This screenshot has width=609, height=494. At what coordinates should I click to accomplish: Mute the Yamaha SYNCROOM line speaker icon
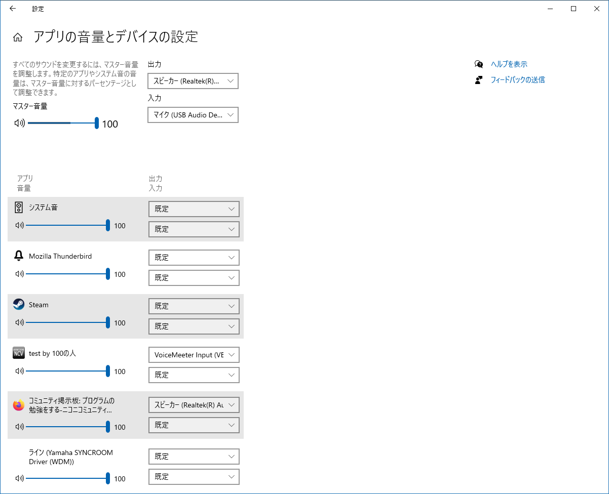19,478
